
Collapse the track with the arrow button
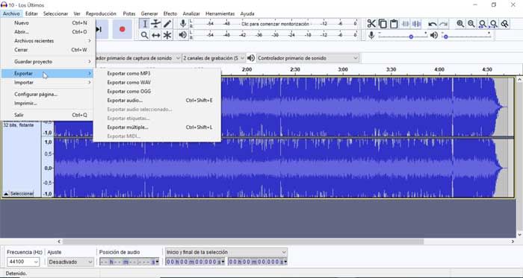[x=6, y=194]
